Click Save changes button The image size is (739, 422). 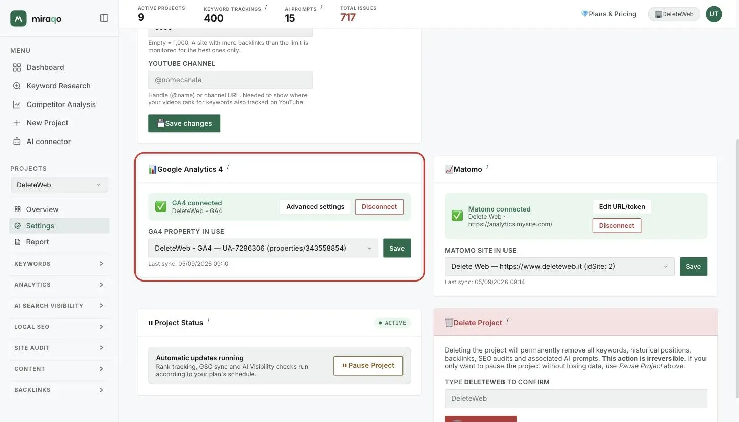point(184,123)
